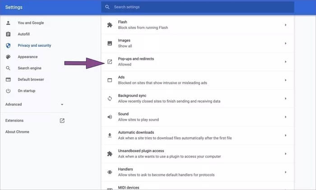Click the Search settings input field
The width and height of the screenshot is (316, 190).
coord(198,7)
